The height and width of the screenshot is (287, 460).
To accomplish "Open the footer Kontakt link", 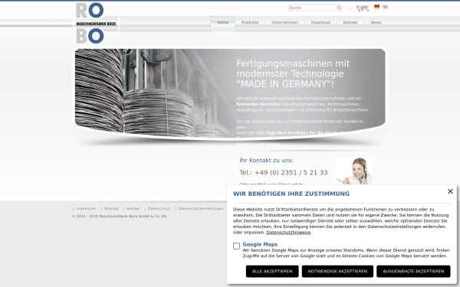I will [133, 209].
